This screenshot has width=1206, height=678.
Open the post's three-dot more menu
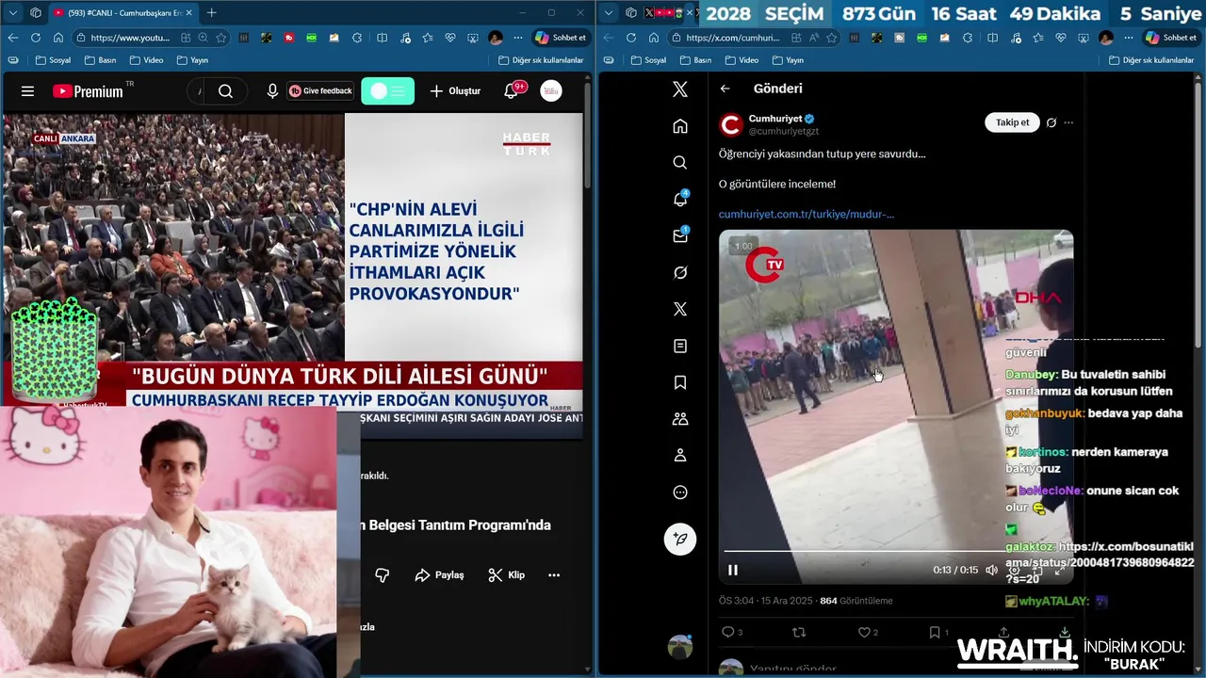click(x=1068, y=122)
